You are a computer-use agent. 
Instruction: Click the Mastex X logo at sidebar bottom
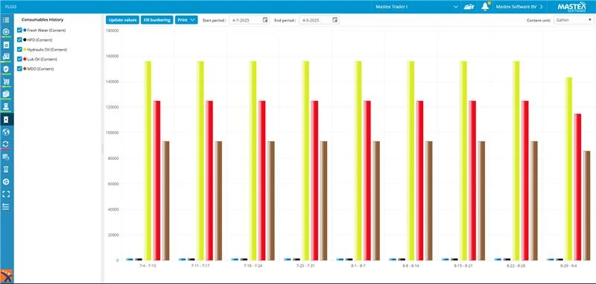[x=6, y=275]
